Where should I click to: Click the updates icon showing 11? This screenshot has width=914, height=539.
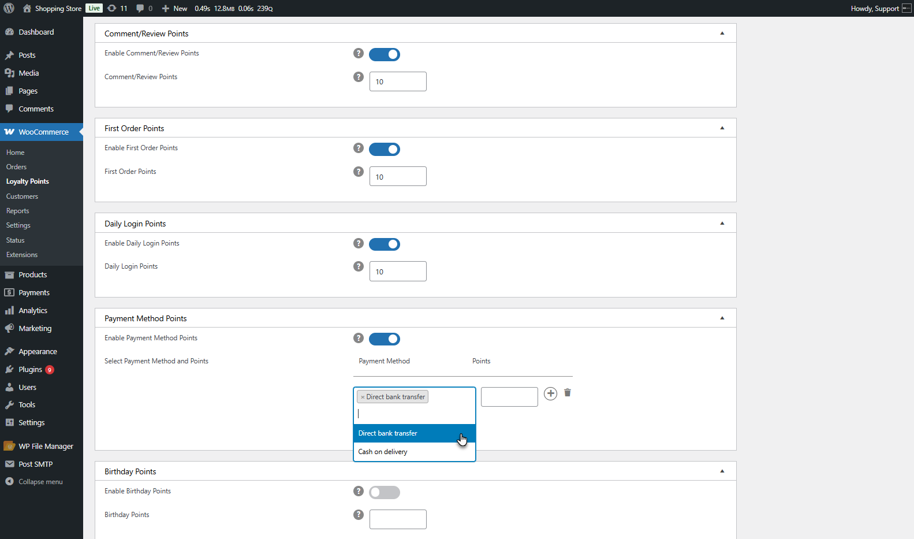coord(112,8)
